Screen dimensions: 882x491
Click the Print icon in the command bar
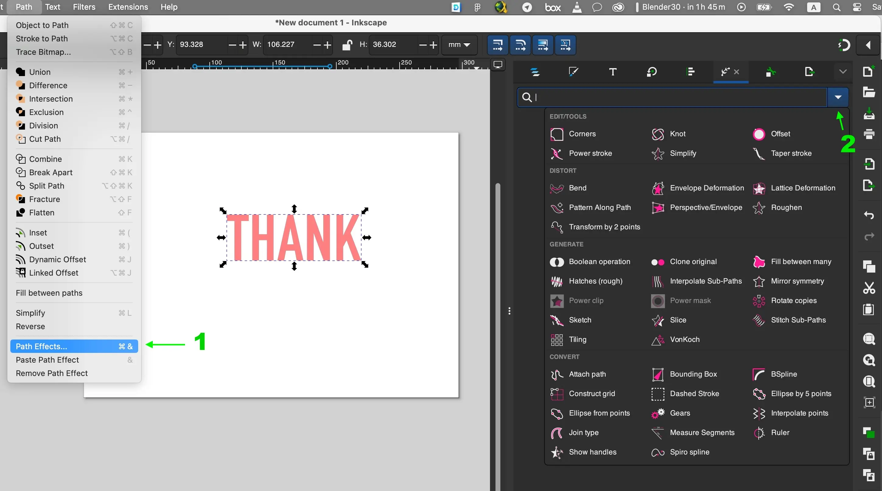click(x=869, y=134)
